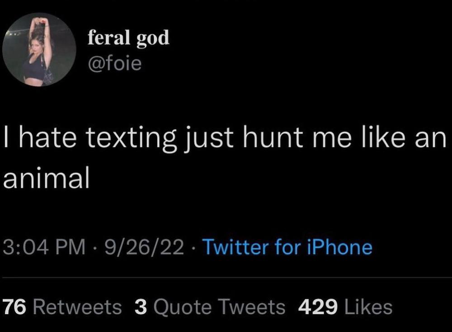
Task: Click the word "animal" in the tweet
Action: coord(46,178)
